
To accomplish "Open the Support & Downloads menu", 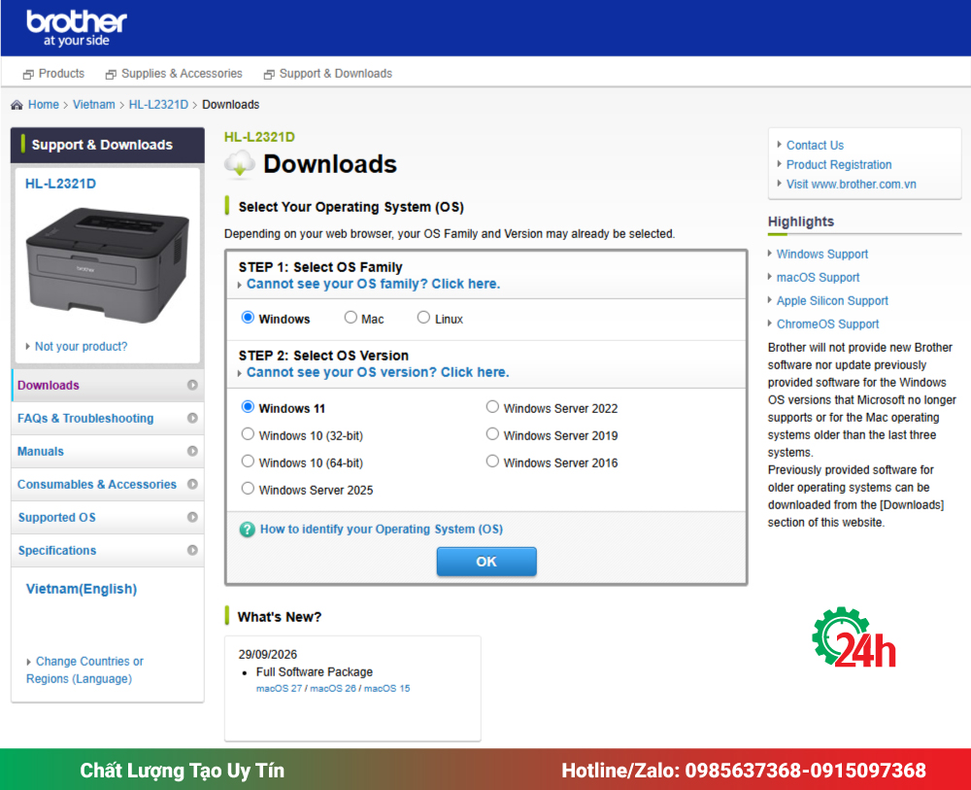I will [x=336, y=74].
